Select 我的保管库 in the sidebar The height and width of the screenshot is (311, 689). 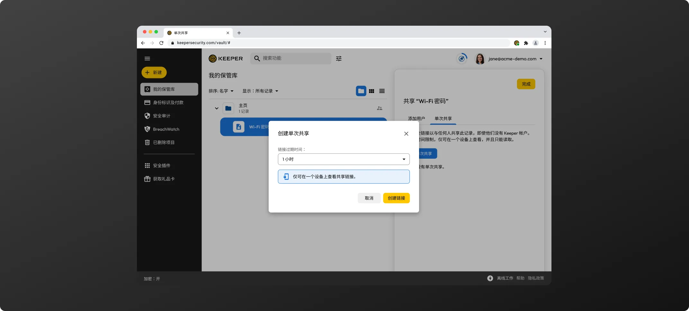(x=169, y=89)
